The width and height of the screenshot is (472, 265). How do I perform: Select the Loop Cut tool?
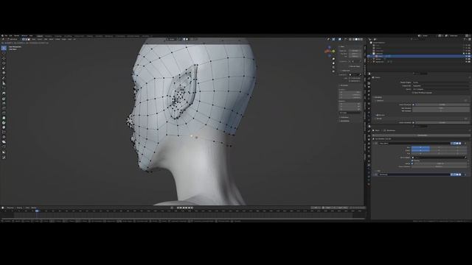(4, 108)
